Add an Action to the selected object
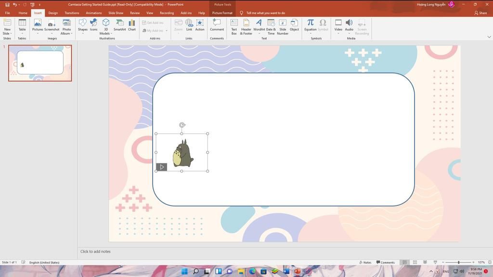 tap(200, 25)
